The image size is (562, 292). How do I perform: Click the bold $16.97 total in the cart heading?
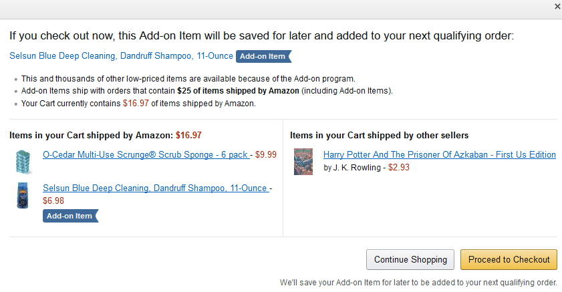(x=188, y=136)
